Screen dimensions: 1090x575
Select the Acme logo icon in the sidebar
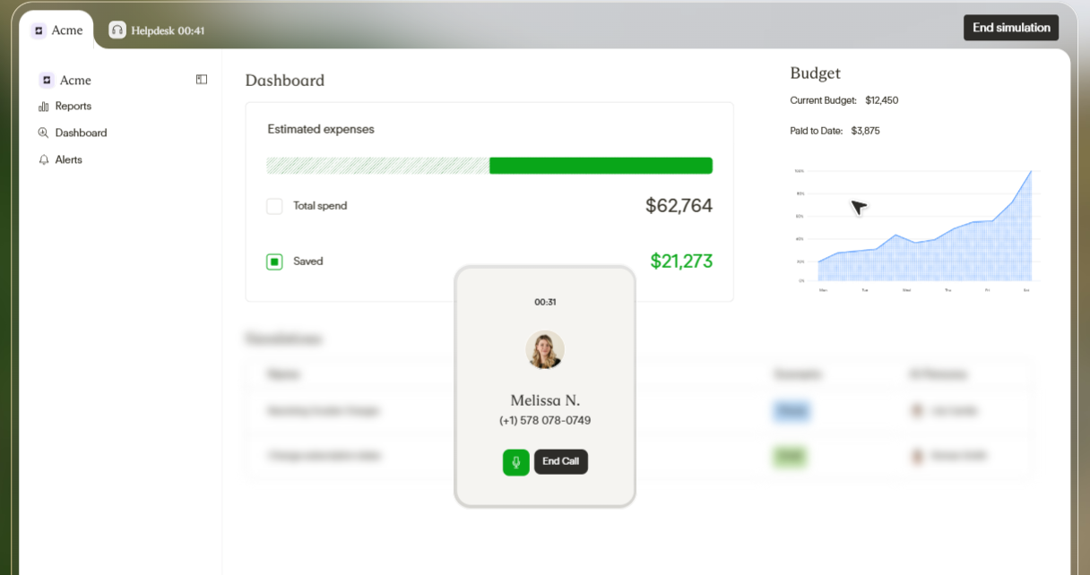(x=47, y=80)
